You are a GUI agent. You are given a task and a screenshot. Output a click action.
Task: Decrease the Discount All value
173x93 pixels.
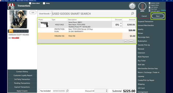106,91
